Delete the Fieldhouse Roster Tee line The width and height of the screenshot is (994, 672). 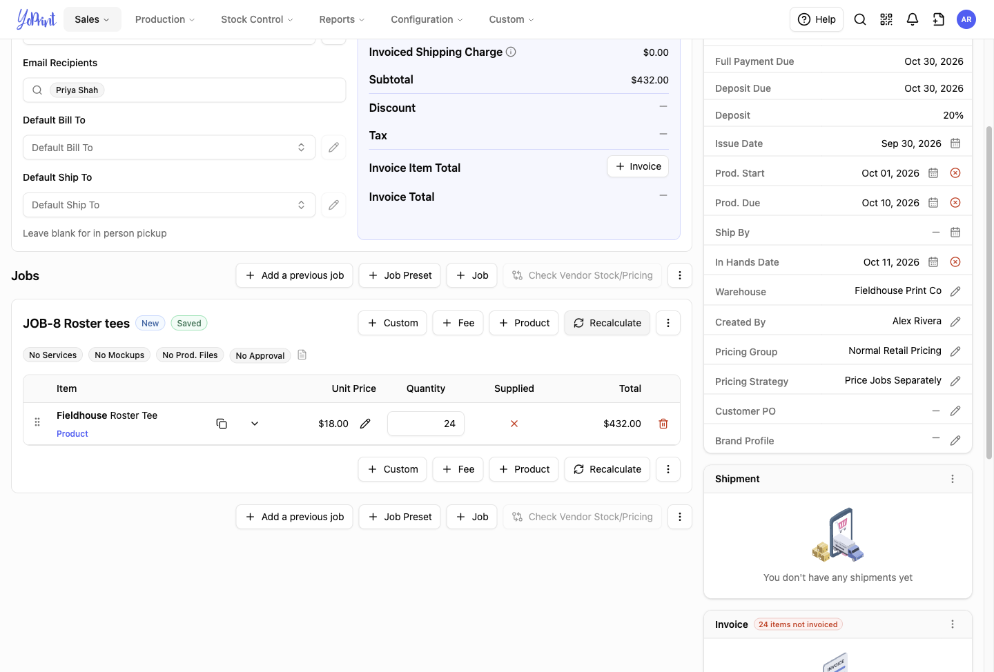click(x=663, y=424)
